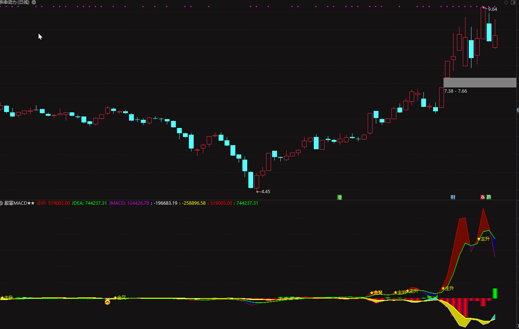
Task: Click the orange golden-cross arrow icon
Action: coord(107,302)
